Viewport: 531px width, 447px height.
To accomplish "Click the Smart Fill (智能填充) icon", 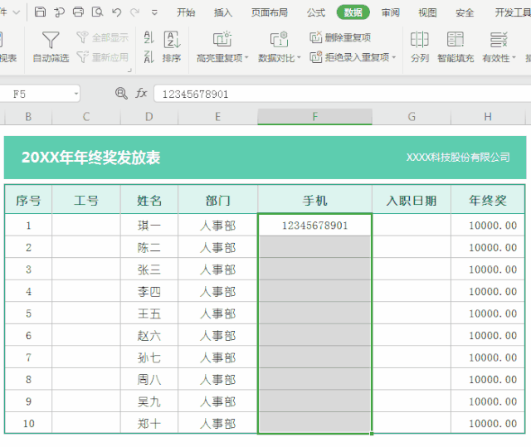I will coord(455,40).
